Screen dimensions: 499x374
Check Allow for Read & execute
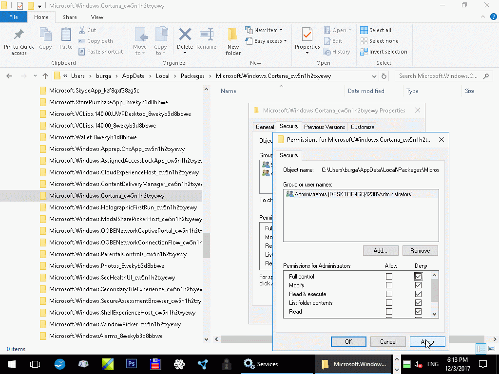[x=389, y=294]
